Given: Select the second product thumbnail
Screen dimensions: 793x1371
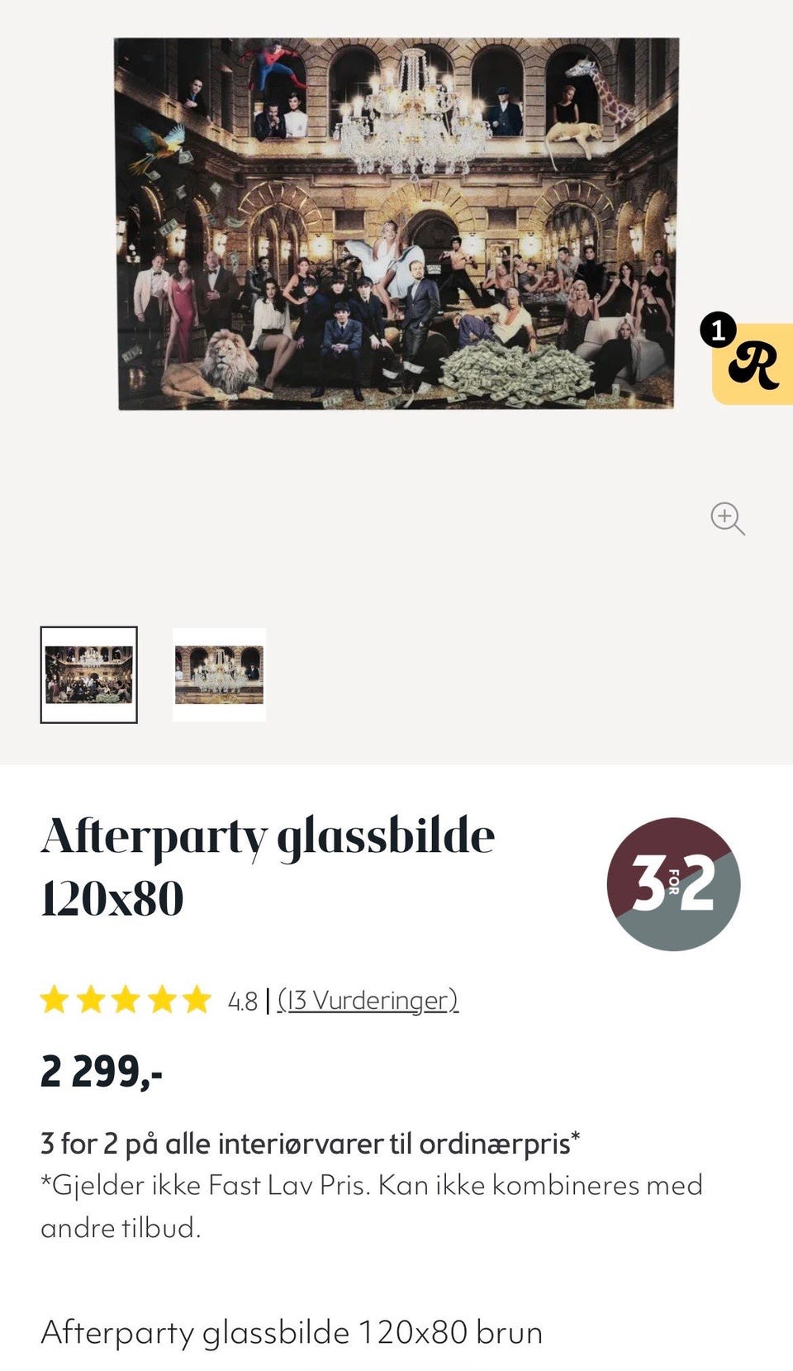Looking at the screenshot, I should 217,675.
